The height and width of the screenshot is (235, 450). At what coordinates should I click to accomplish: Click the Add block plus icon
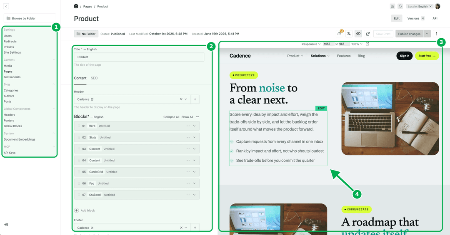[x=77, y=210]
